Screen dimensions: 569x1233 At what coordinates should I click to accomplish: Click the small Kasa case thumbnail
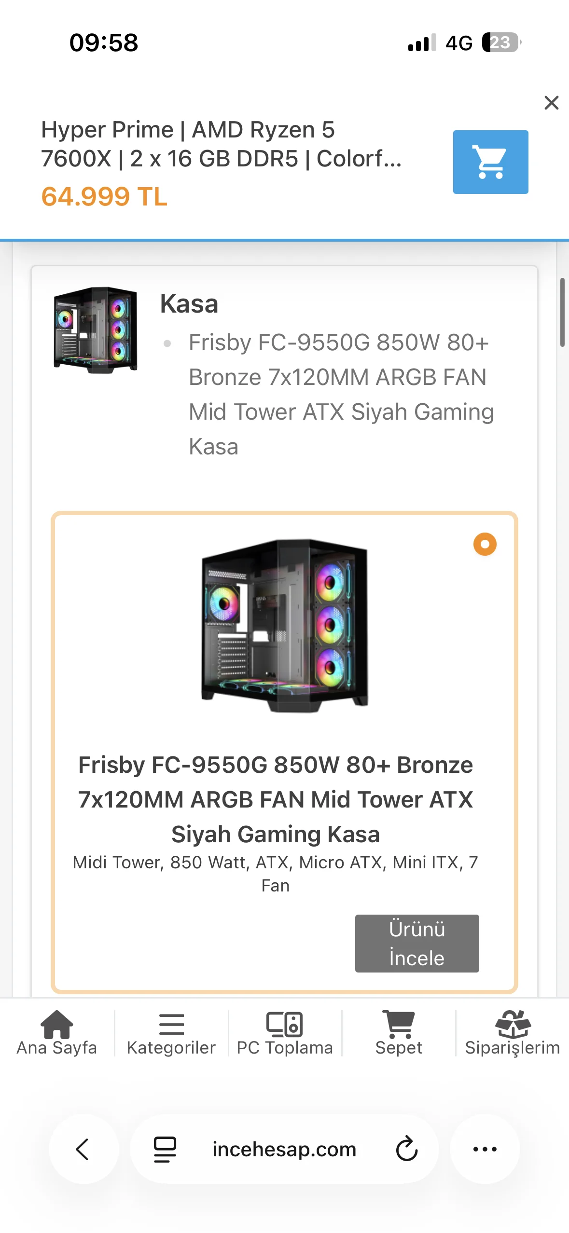96,330
